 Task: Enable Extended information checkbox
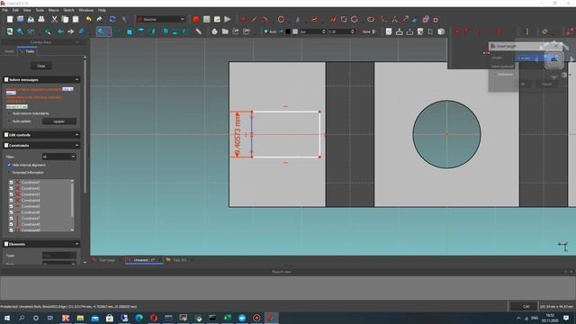[9, 172]
